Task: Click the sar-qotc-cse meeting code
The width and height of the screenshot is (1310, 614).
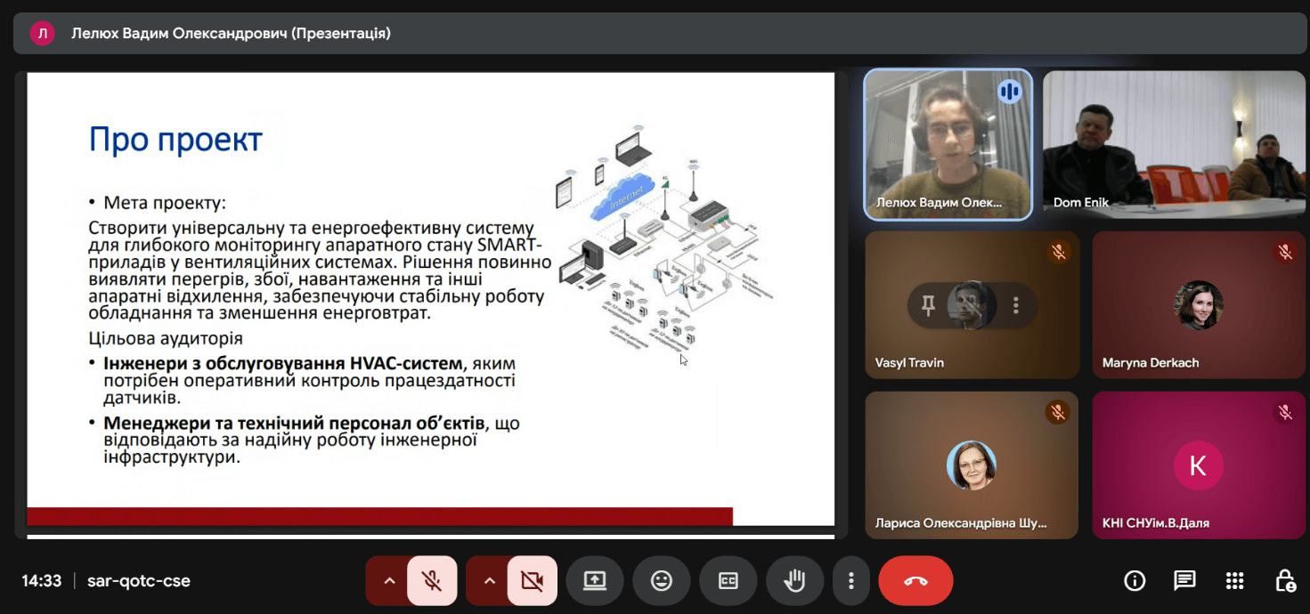Action: coord(138,581)
